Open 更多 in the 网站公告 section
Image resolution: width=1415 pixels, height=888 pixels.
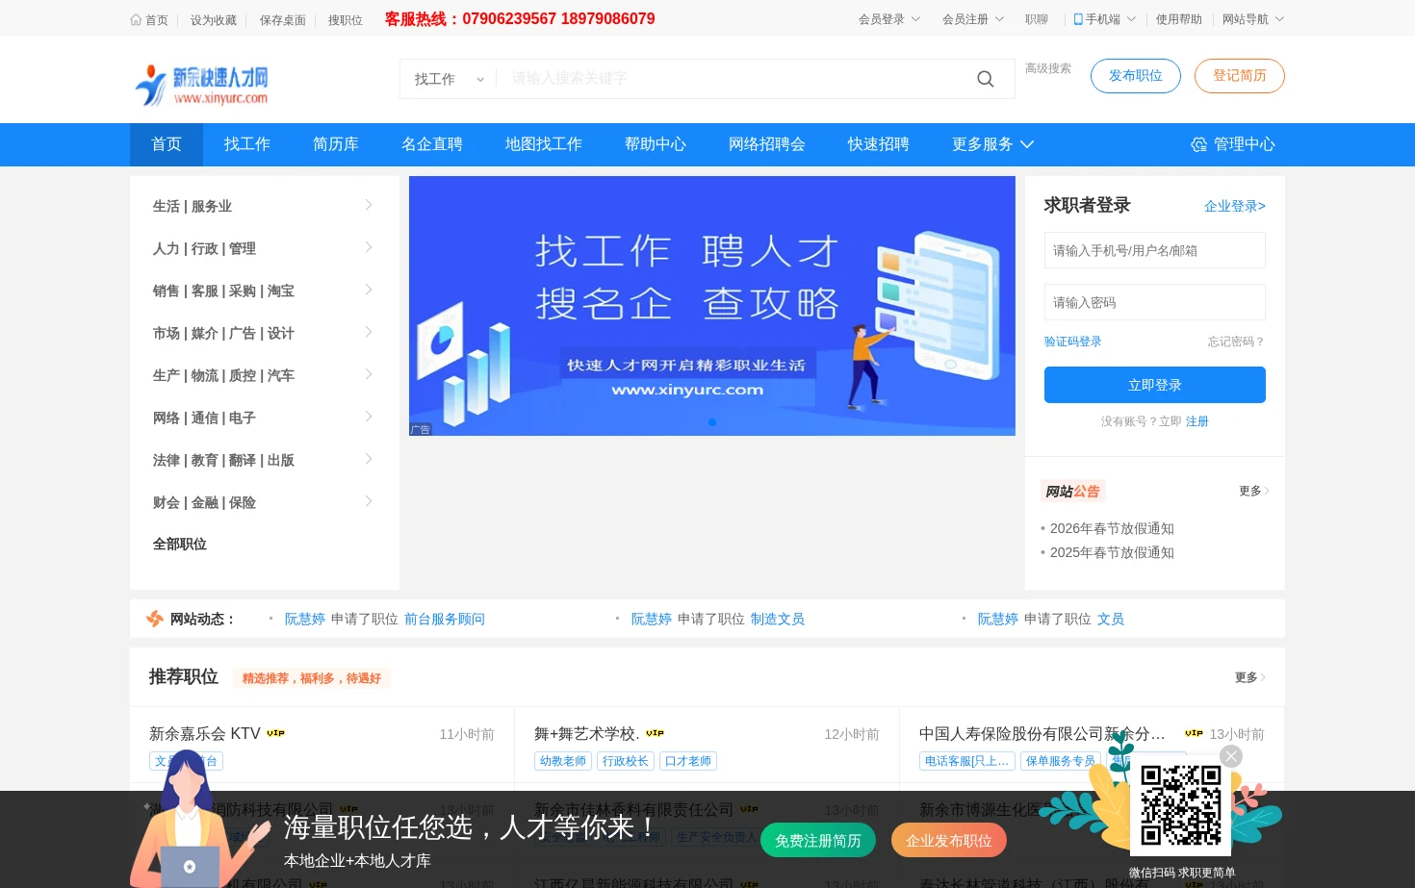pyautogui.click(x=1254, y=491)
